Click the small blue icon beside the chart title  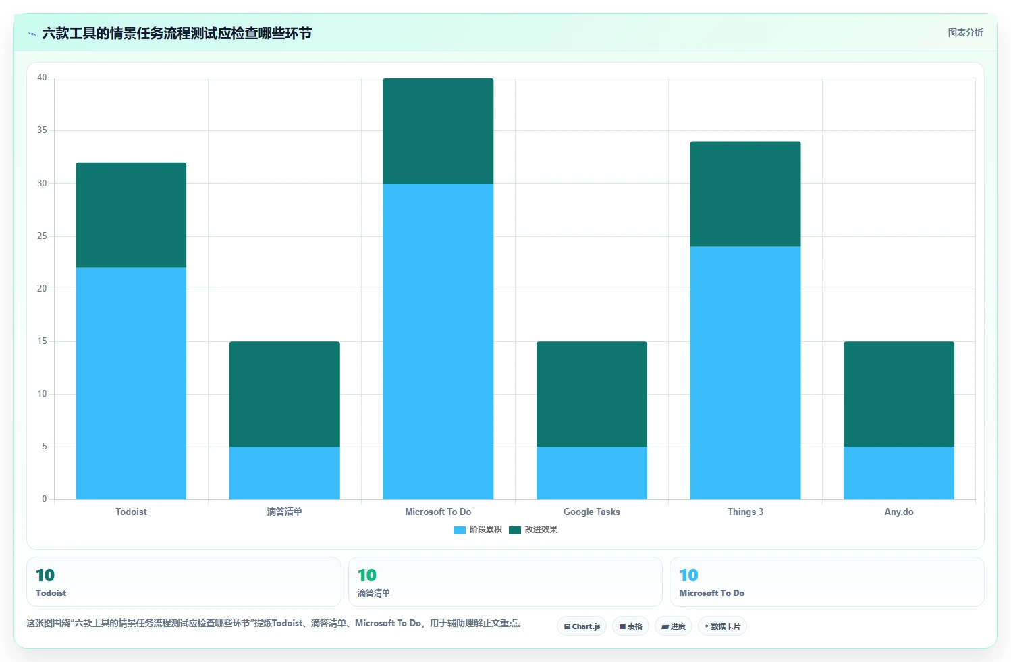pyautogui.click(x=32, y=34)
